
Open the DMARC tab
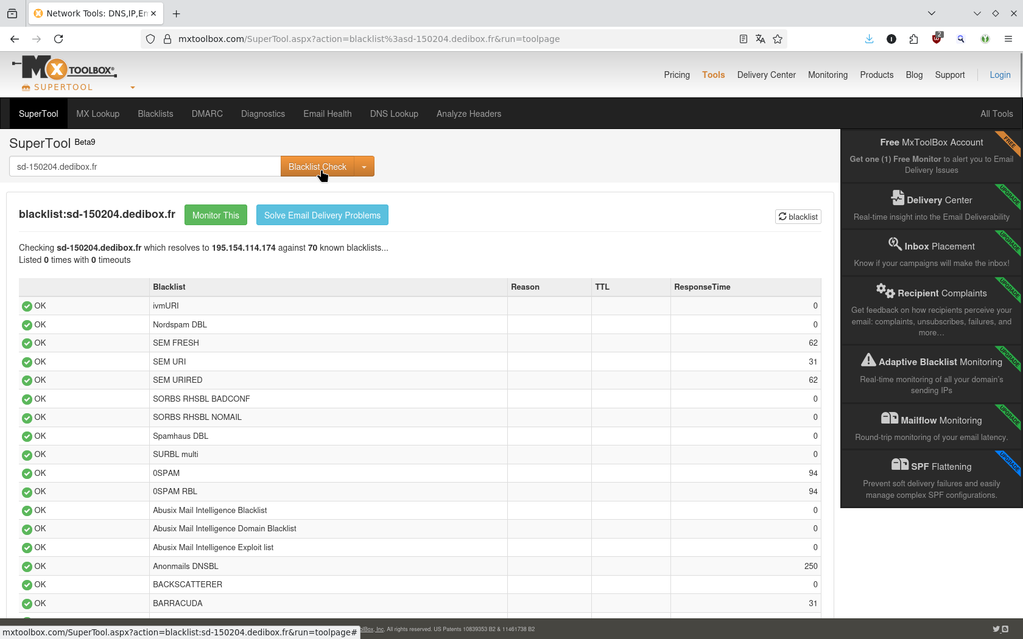click(207, 114)
